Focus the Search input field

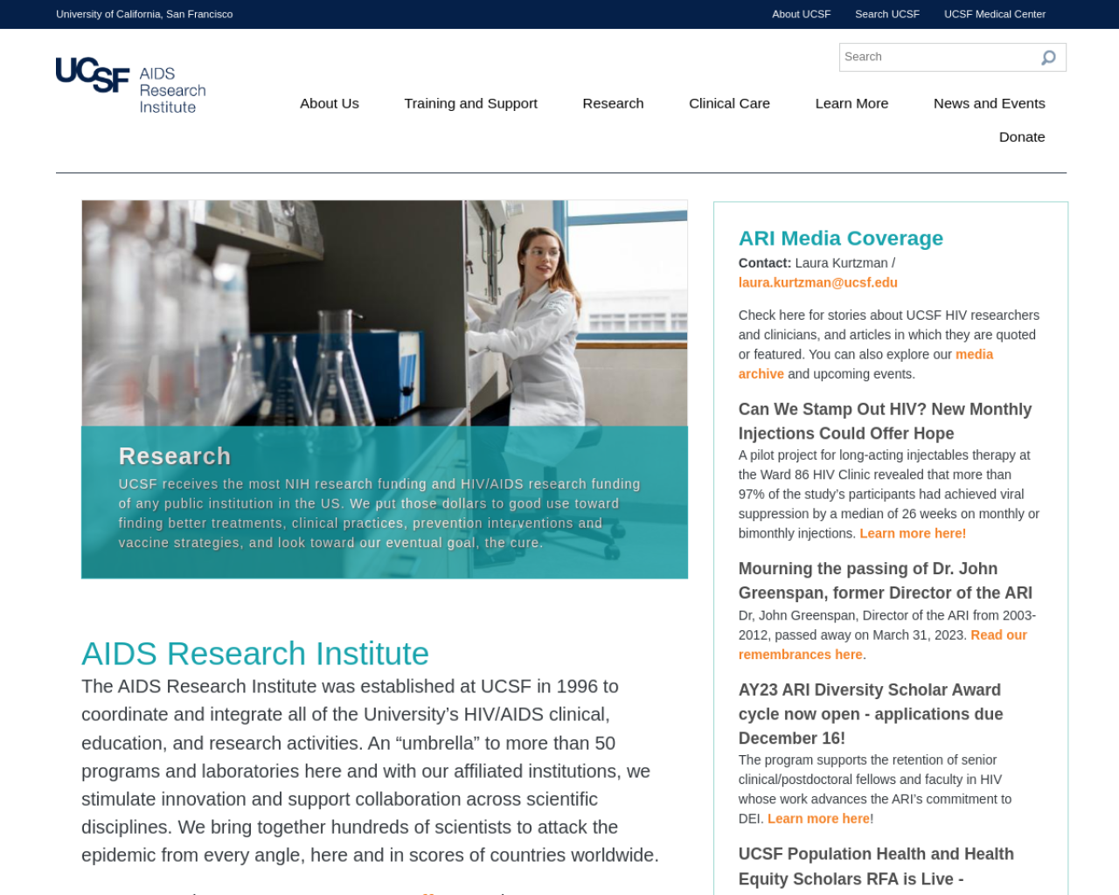pos(939,58)
